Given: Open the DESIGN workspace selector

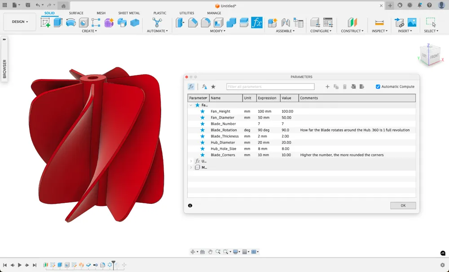Looking at the screenshot, I should [19, 21].
